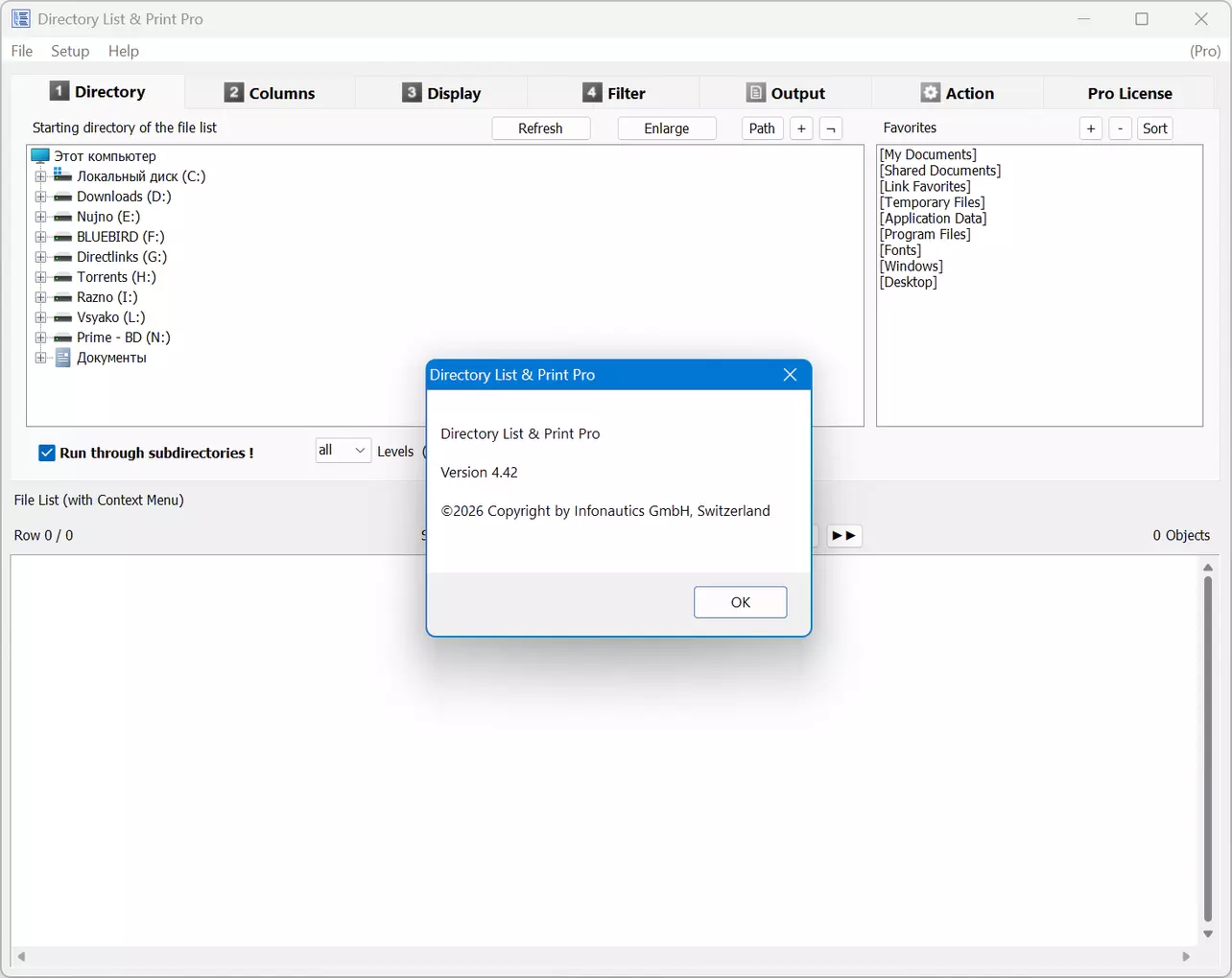Switch to the Action tab
Screen dimensions: 1232x978
[958, 93]
